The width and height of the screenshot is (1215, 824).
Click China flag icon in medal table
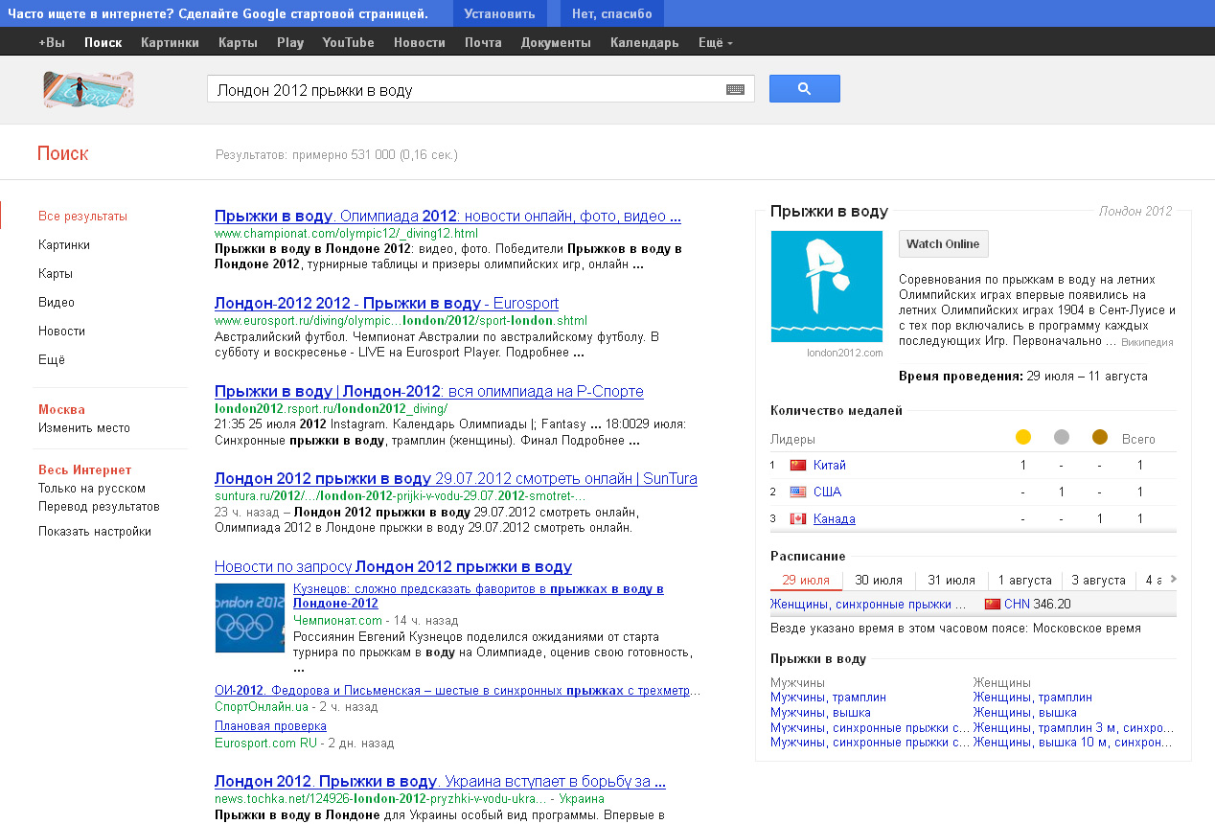click(x=798, y=465)
